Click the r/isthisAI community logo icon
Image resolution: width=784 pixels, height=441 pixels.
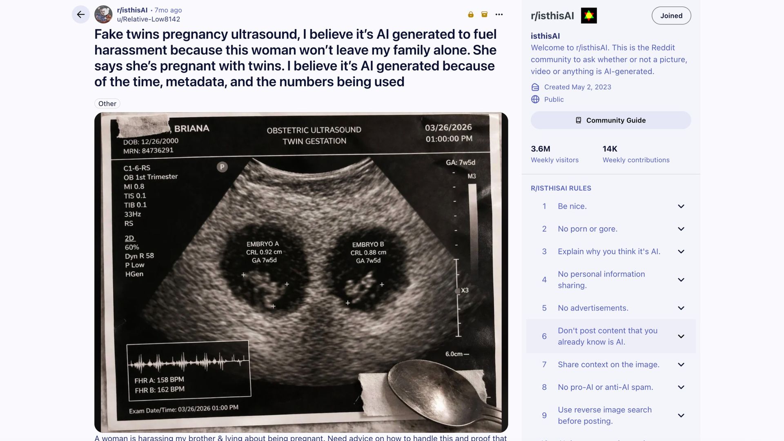[x=589, y=16]
